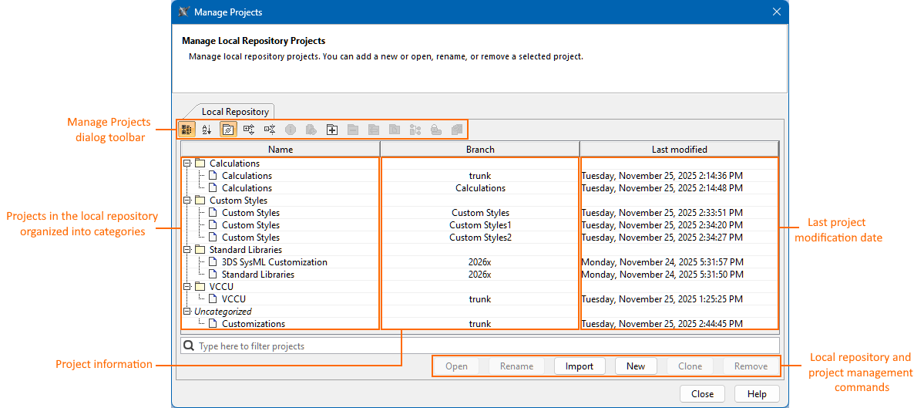The image size is (924, 408).
Task: Switch to the Local Repository tab
Action: [235, 112]
